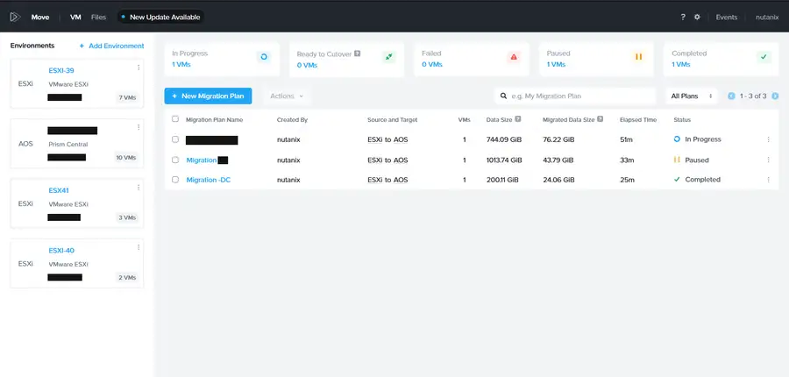Open the help question mark icon

(x=683, y=18)
